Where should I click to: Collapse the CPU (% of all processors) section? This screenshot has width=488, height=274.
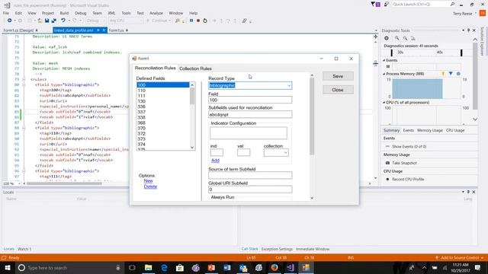click(x=384, y=103)
